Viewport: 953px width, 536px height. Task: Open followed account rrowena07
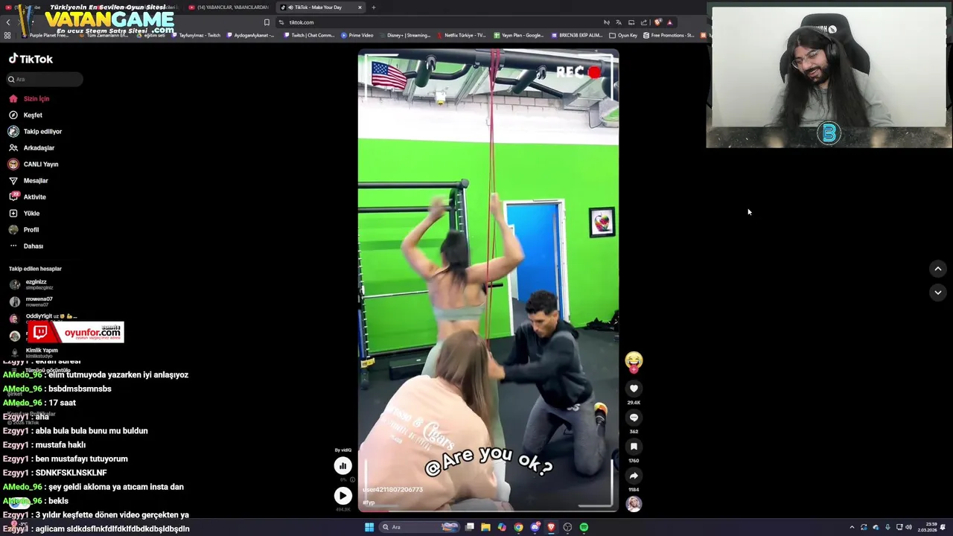[x=31, y=301]
